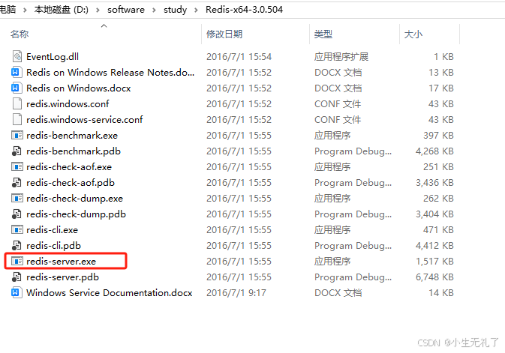Click the 471 KB size of redis-cli.exe
Image resolution: width=505 pixels, height=353 pixels.
(438, 230)
